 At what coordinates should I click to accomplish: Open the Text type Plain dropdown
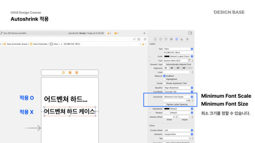178,49
